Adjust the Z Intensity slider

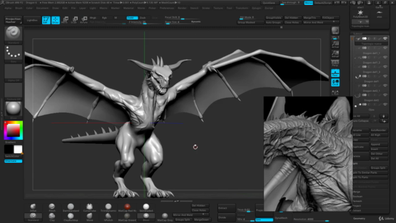click(x=144, y=22)
